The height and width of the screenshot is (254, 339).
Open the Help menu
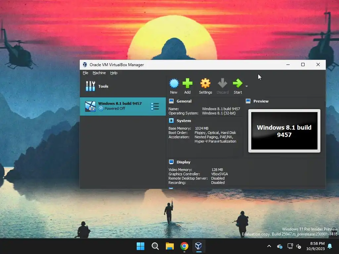click(x=114, y=73)
